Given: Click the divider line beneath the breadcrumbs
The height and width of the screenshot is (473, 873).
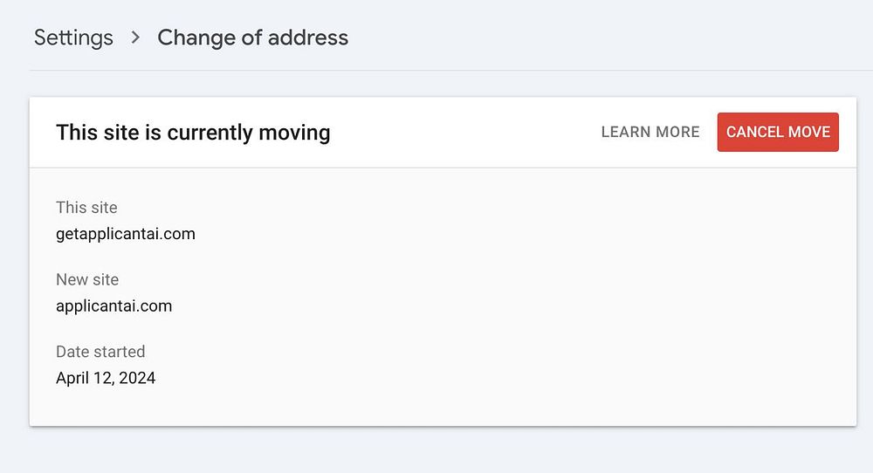Looking at the screenshot, I should (451, 71).
